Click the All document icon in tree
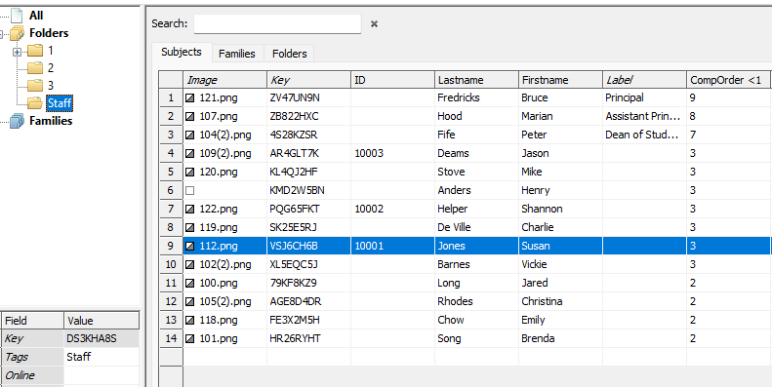 click(x=17, y=16)
